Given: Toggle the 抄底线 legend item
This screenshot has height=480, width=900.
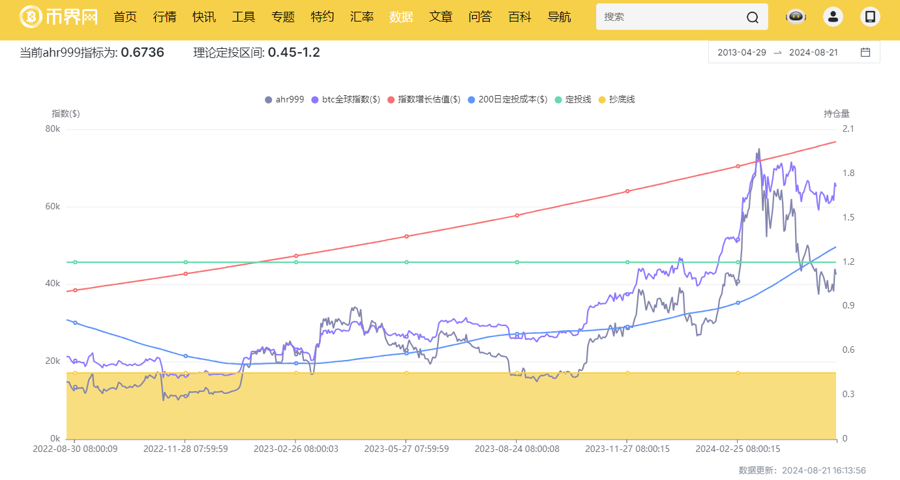Looking at the screenshot, I should 616,100.
